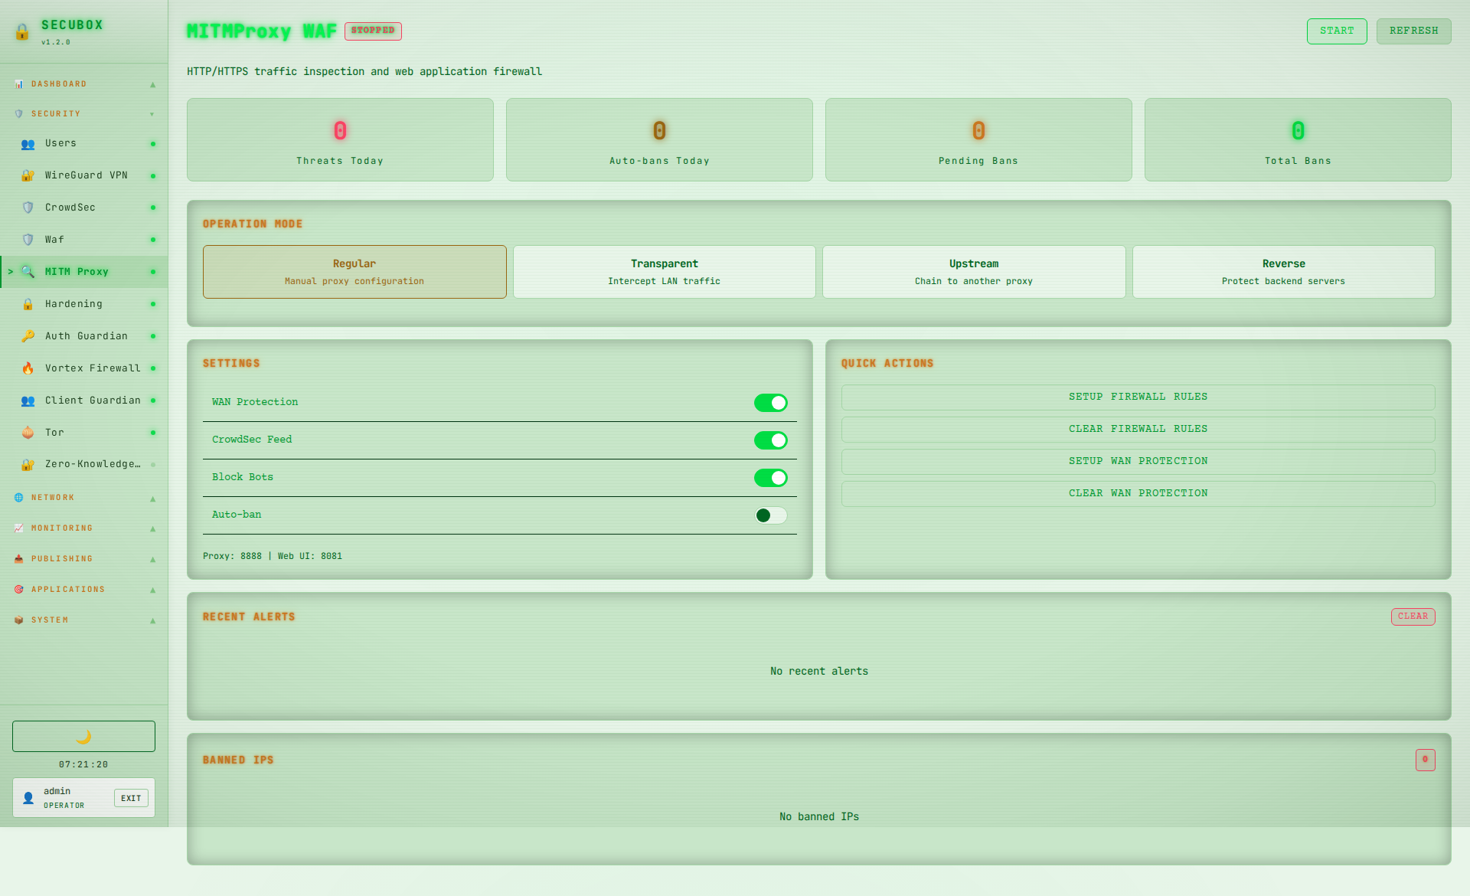This screenshot has width=1470, height=896.
Task: Click the Client Guardian users icon
Action: [x=28, y=401]
